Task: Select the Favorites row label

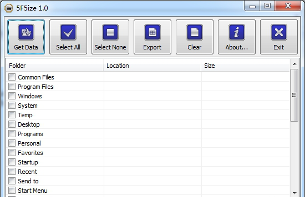Action: [30, 153]
